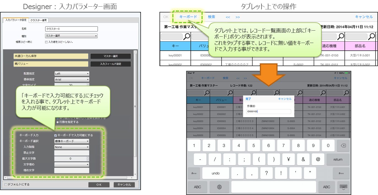Switch to the クラスター備考 tab

(x=39, y=20)
